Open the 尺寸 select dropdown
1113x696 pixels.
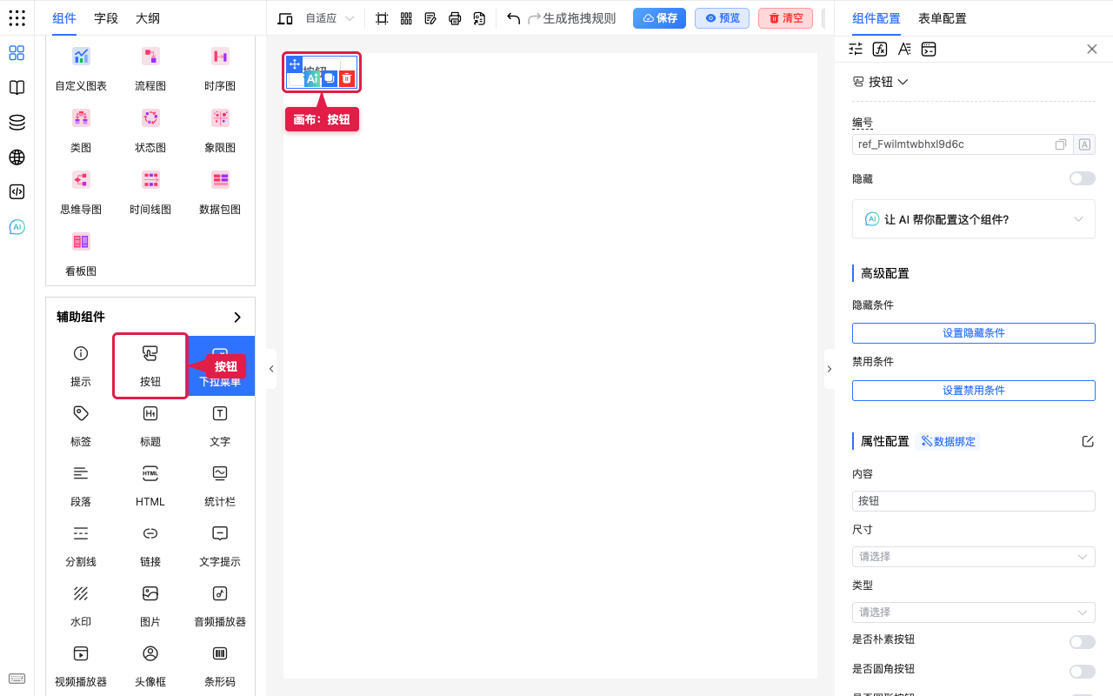pos(974,557)
